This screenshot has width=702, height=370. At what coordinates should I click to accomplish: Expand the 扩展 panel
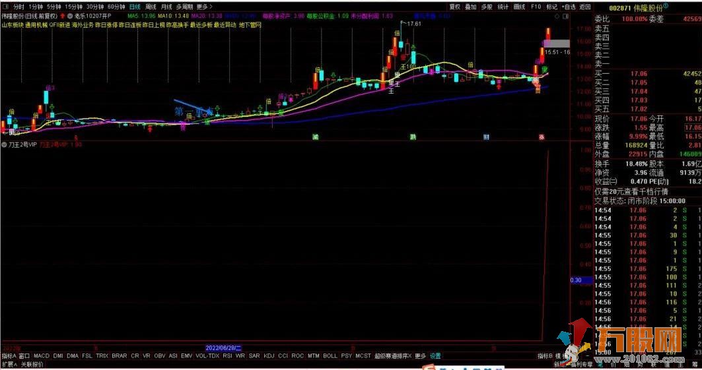click(9, 365)
